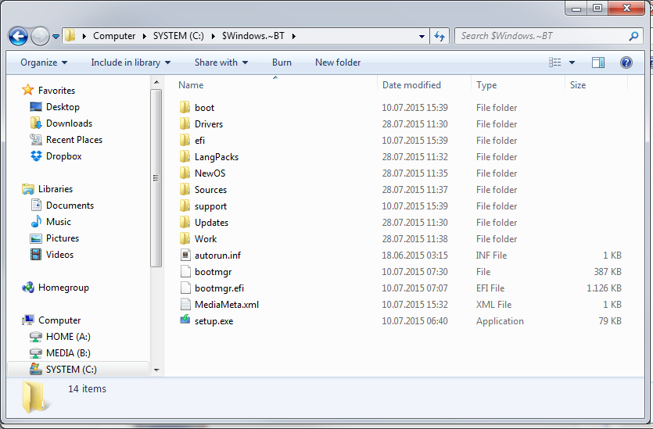This screenshot has width=653, height=429.
Task: Open the Music library
Action: tap(59, 222)
